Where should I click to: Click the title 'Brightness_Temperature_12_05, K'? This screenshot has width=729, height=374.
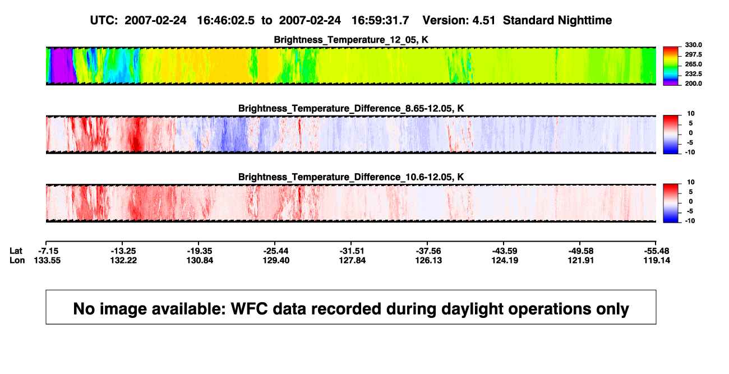click(351, 39)
